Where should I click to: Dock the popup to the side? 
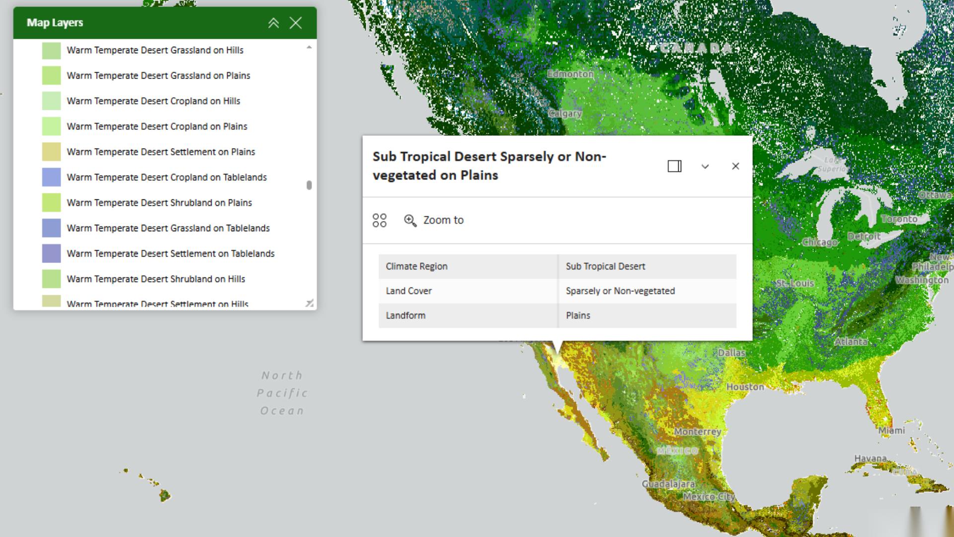[x=674, y=166]
